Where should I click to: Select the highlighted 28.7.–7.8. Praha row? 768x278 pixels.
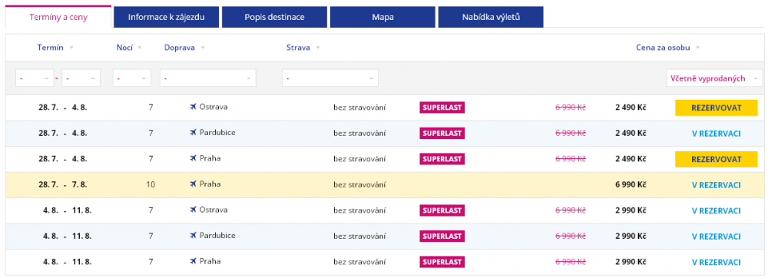[384, 184]
